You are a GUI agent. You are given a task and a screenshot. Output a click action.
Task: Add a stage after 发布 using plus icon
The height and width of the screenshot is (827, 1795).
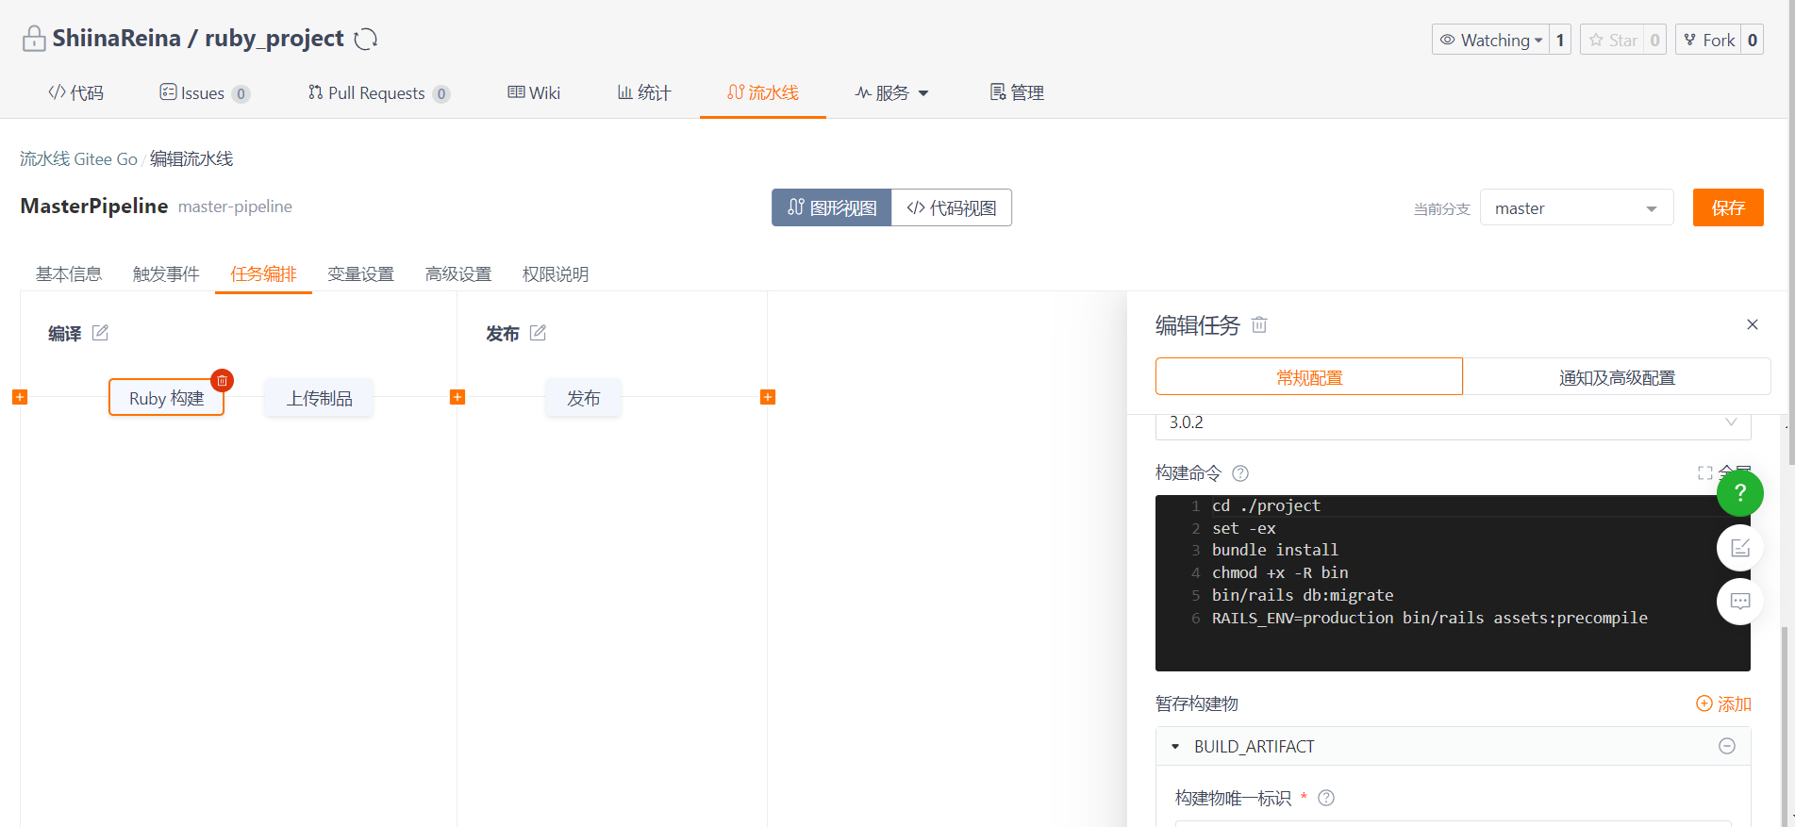768,397
